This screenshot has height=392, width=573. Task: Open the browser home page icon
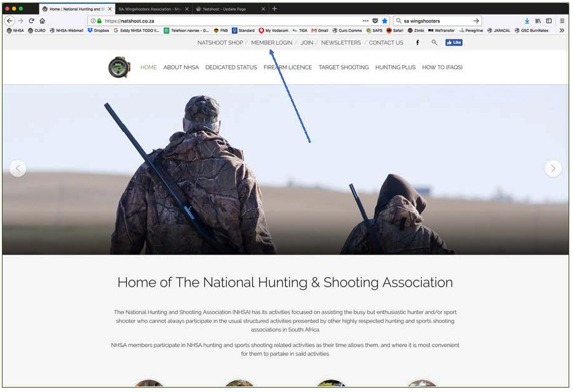point(43,21)
